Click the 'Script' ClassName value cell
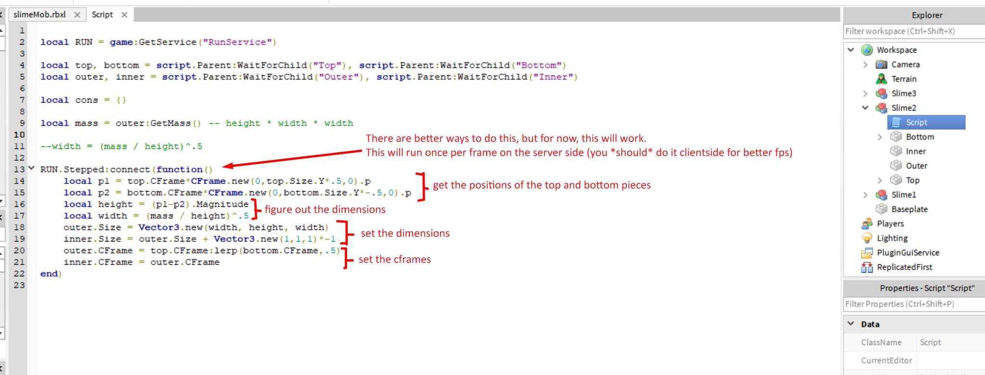This screenshot has height=375, width=985. pos(951,342)
